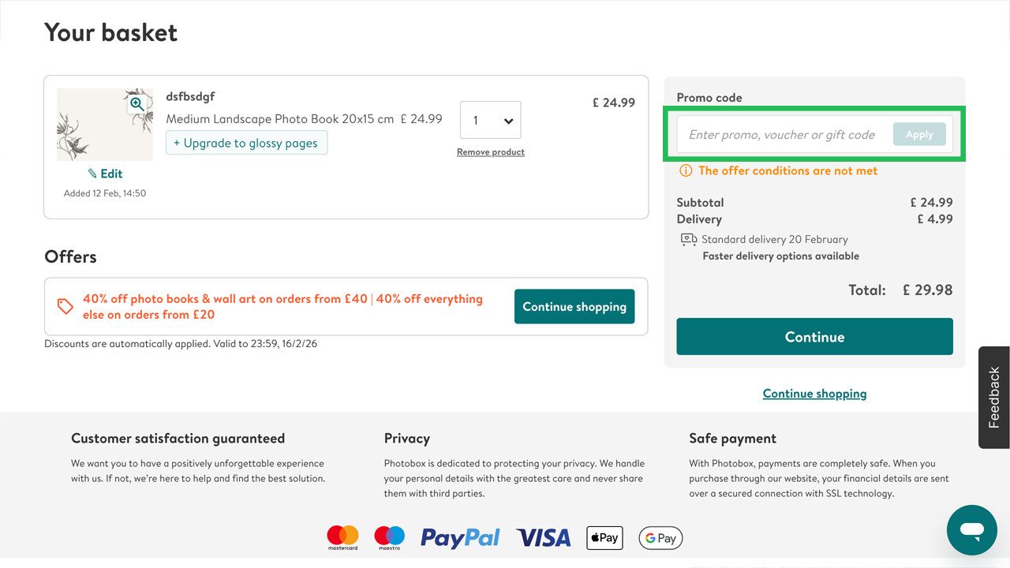
Task: Click the Mastercard icon
Action: coord(342,537)
